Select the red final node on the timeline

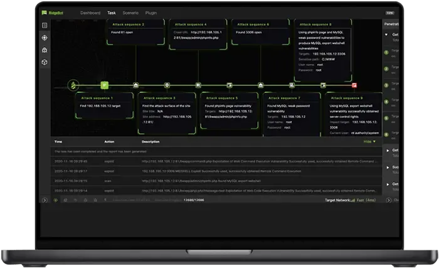coord(354,85)
